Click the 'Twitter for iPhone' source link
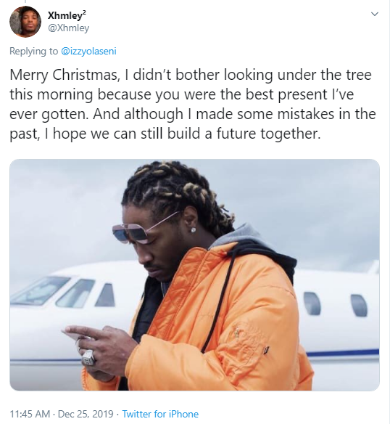 tap(160, 414)
